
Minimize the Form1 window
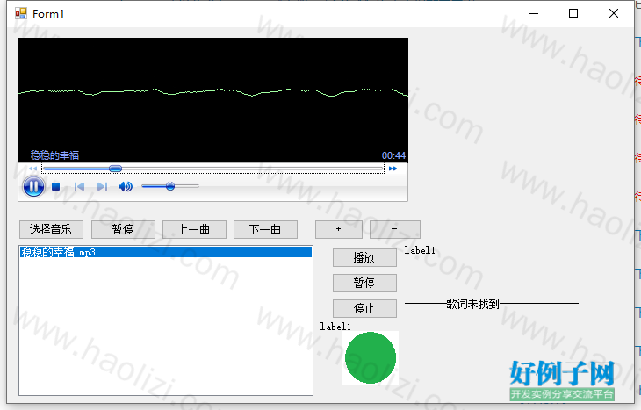(x=534, y=13)
